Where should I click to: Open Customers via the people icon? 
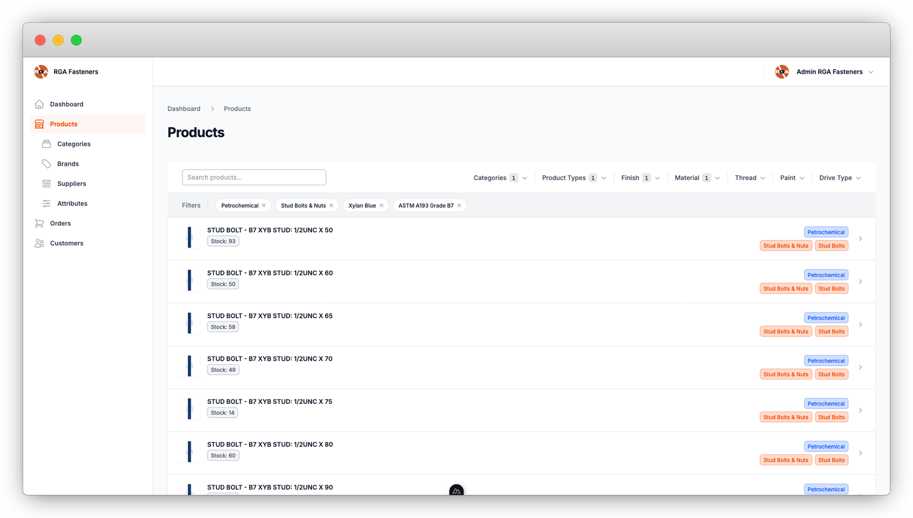coord(39,243)
